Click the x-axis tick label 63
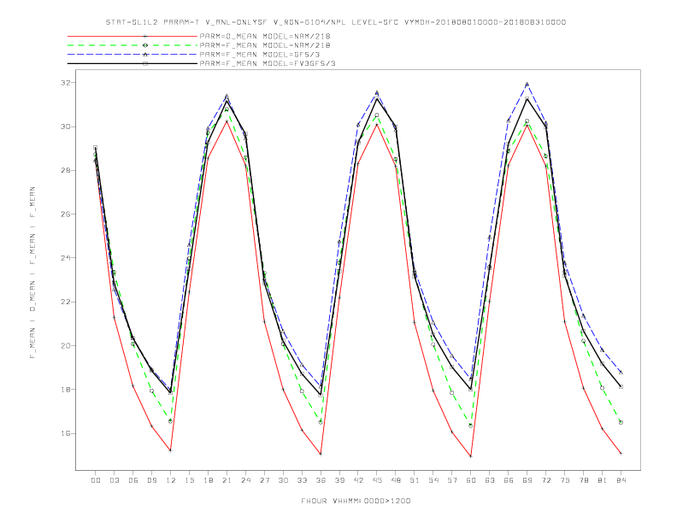Screen dimensions: 677x523 pyautogui.click(x=490, y=480)
